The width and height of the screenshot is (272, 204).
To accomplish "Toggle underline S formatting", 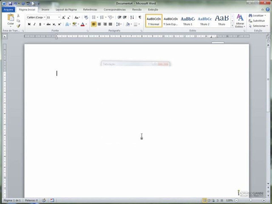I will click(40, 24).
